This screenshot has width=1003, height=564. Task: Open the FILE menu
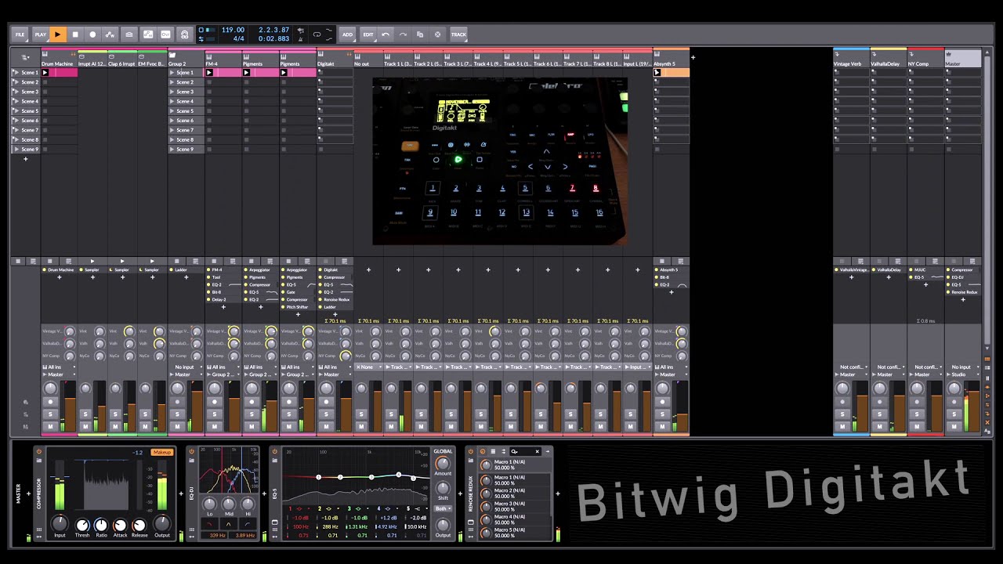click(x=20, y=34)
